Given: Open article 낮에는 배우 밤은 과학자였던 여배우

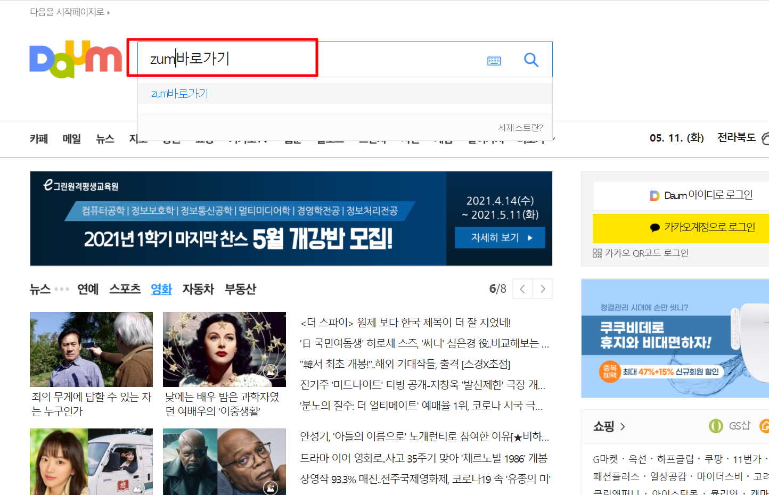Looking at the screenshot, I should pyautogui.click(x=222, y=404).
